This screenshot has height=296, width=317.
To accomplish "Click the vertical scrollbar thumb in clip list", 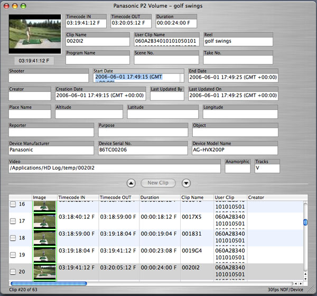I will (x=305, y=222).
